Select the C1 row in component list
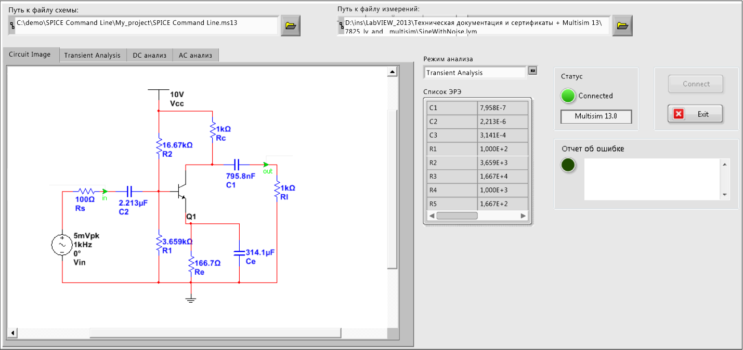 pos(451,108)
